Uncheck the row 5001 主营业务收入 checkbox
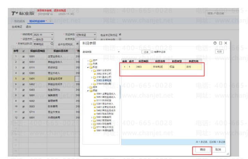Image resolution: width=248 pixels, height=159 pixels. pyautogui.click(x=23, y=57)
